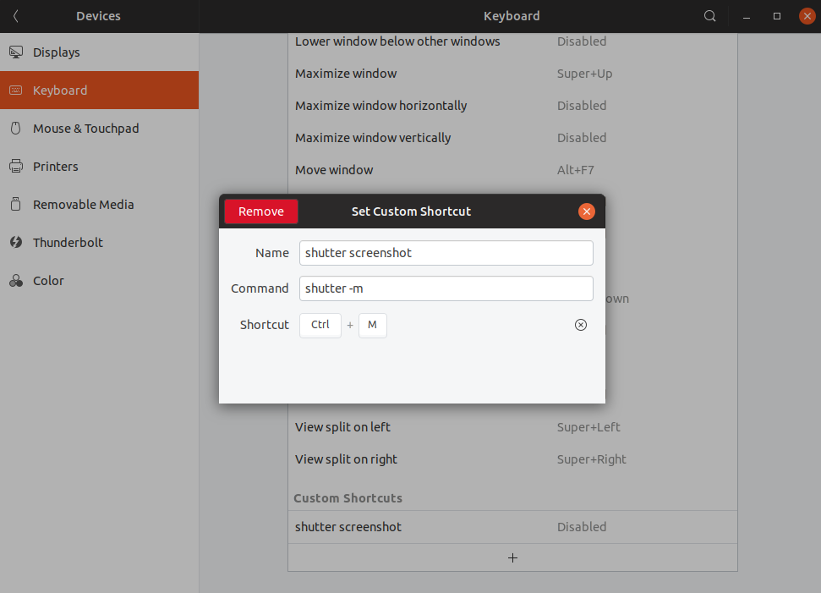The width and height of the screenshot is (821, 593).
Task: Navigate back using the back arrow
Action: pyautogui.click(x=14, y=15)
